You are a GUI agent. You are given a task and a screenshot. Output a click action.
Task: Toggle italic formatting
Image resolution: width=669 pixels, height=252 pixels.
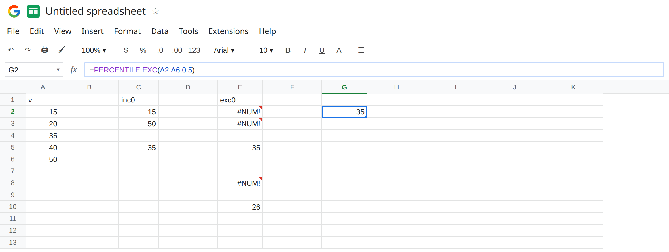click(x=305, y=50)
